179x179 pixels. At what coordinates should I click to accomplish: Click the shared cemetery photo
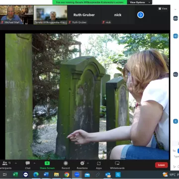pyautogui.click(x=87, y=96)
